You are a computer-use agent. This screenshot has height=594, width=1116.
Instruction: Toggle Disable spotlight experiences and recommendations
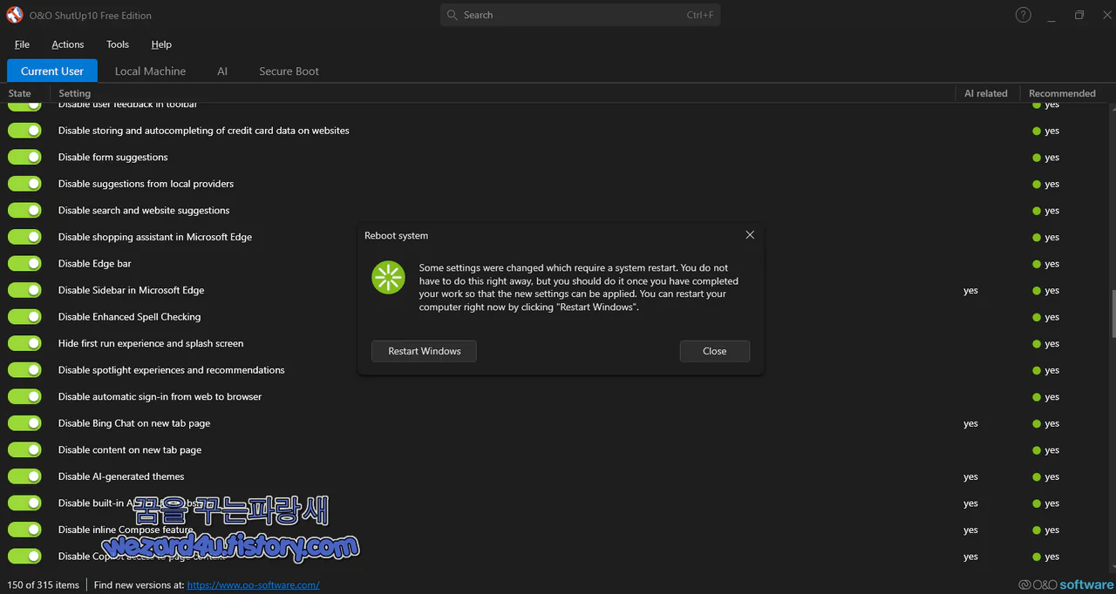pyautogui.click(x=24, y=369)
